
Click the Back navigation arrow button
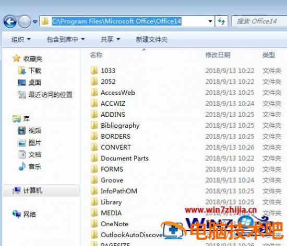[x=10, y=21]
